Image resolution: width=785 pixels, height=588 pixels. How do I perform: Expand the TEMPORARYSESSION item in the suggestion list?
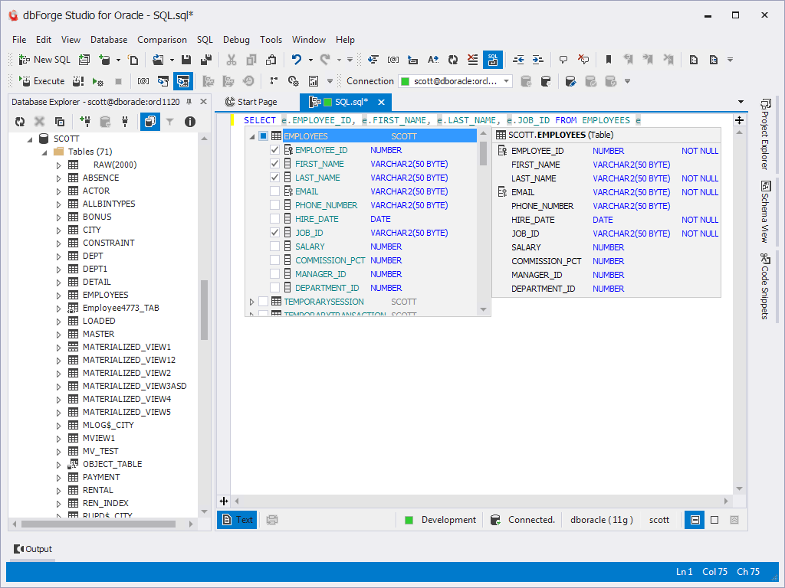[251, 302]
